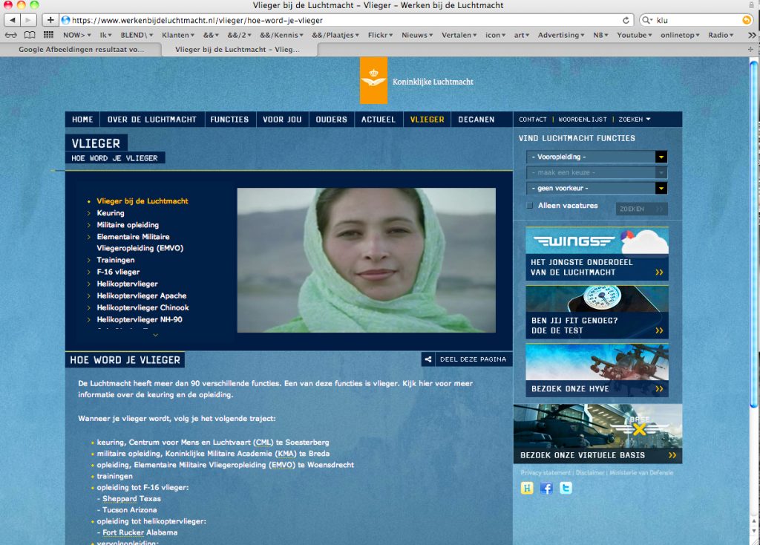Open the F-16 vlieger sidebar link
This screenshot has height=545, width=760.
(x=118, y=272)
